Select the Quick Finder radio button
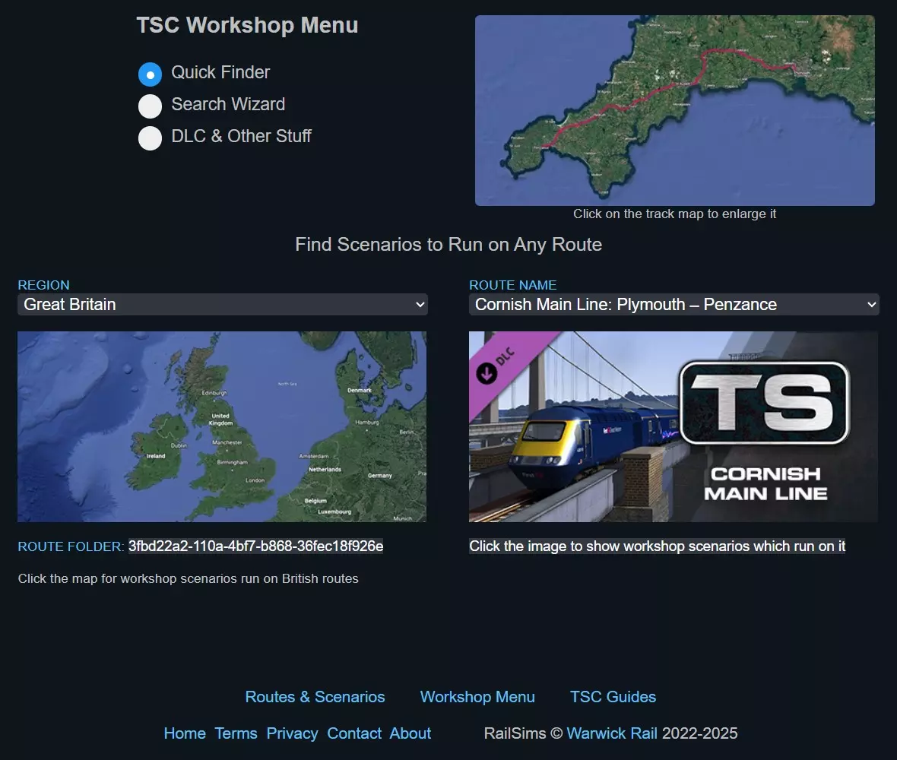Screen dimensions: 897x760 pyautogui.click(x=150, y=74)
